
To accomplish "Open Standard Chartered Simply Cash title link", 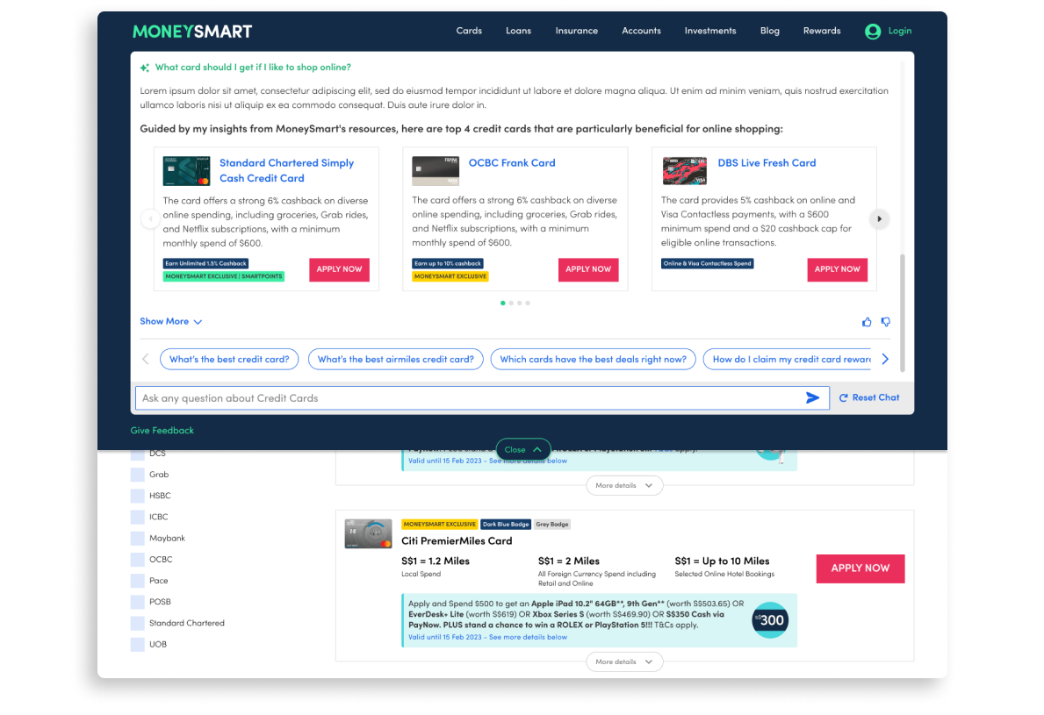I will coord(287,171).
